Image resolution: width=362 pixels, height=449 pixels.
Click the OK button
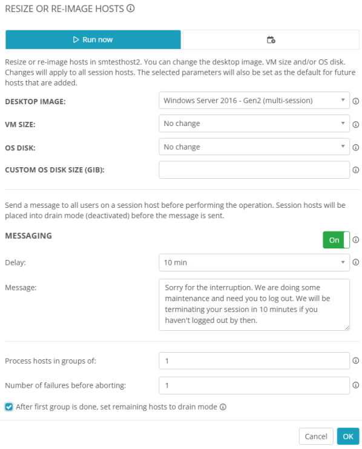click(348, 436)
